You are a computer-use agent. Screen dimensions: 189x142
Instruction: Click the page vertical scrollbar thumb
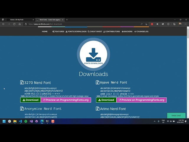tap(188, 33)
